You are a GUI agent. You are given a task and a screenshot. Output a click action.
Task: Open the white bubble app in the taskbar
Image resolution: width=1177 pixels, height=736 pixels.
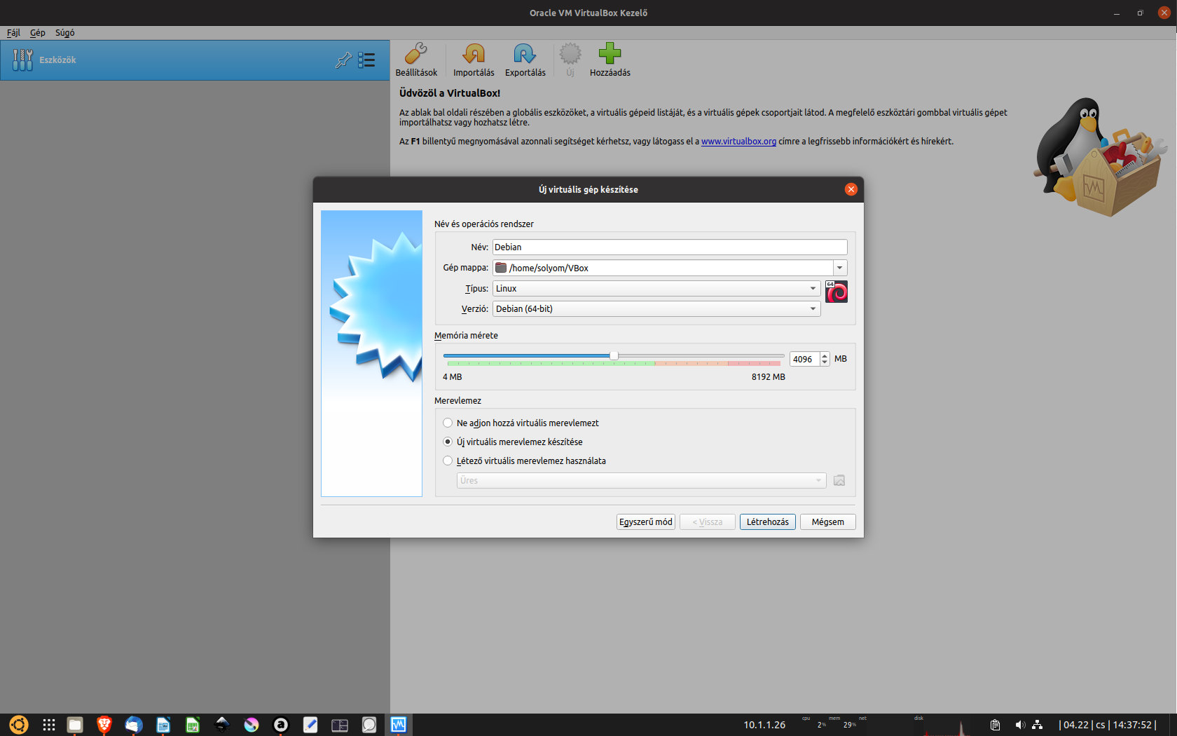click(x=369, y=725)
